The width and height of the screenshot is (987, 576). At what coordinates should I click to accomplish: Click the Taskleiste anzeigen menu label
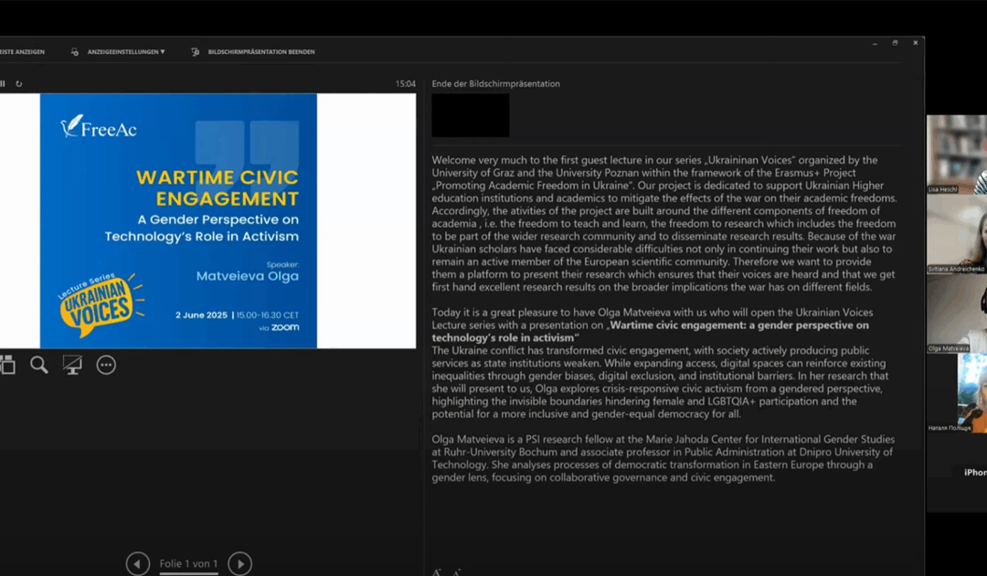pyautogui.click(x=23, y=52)
